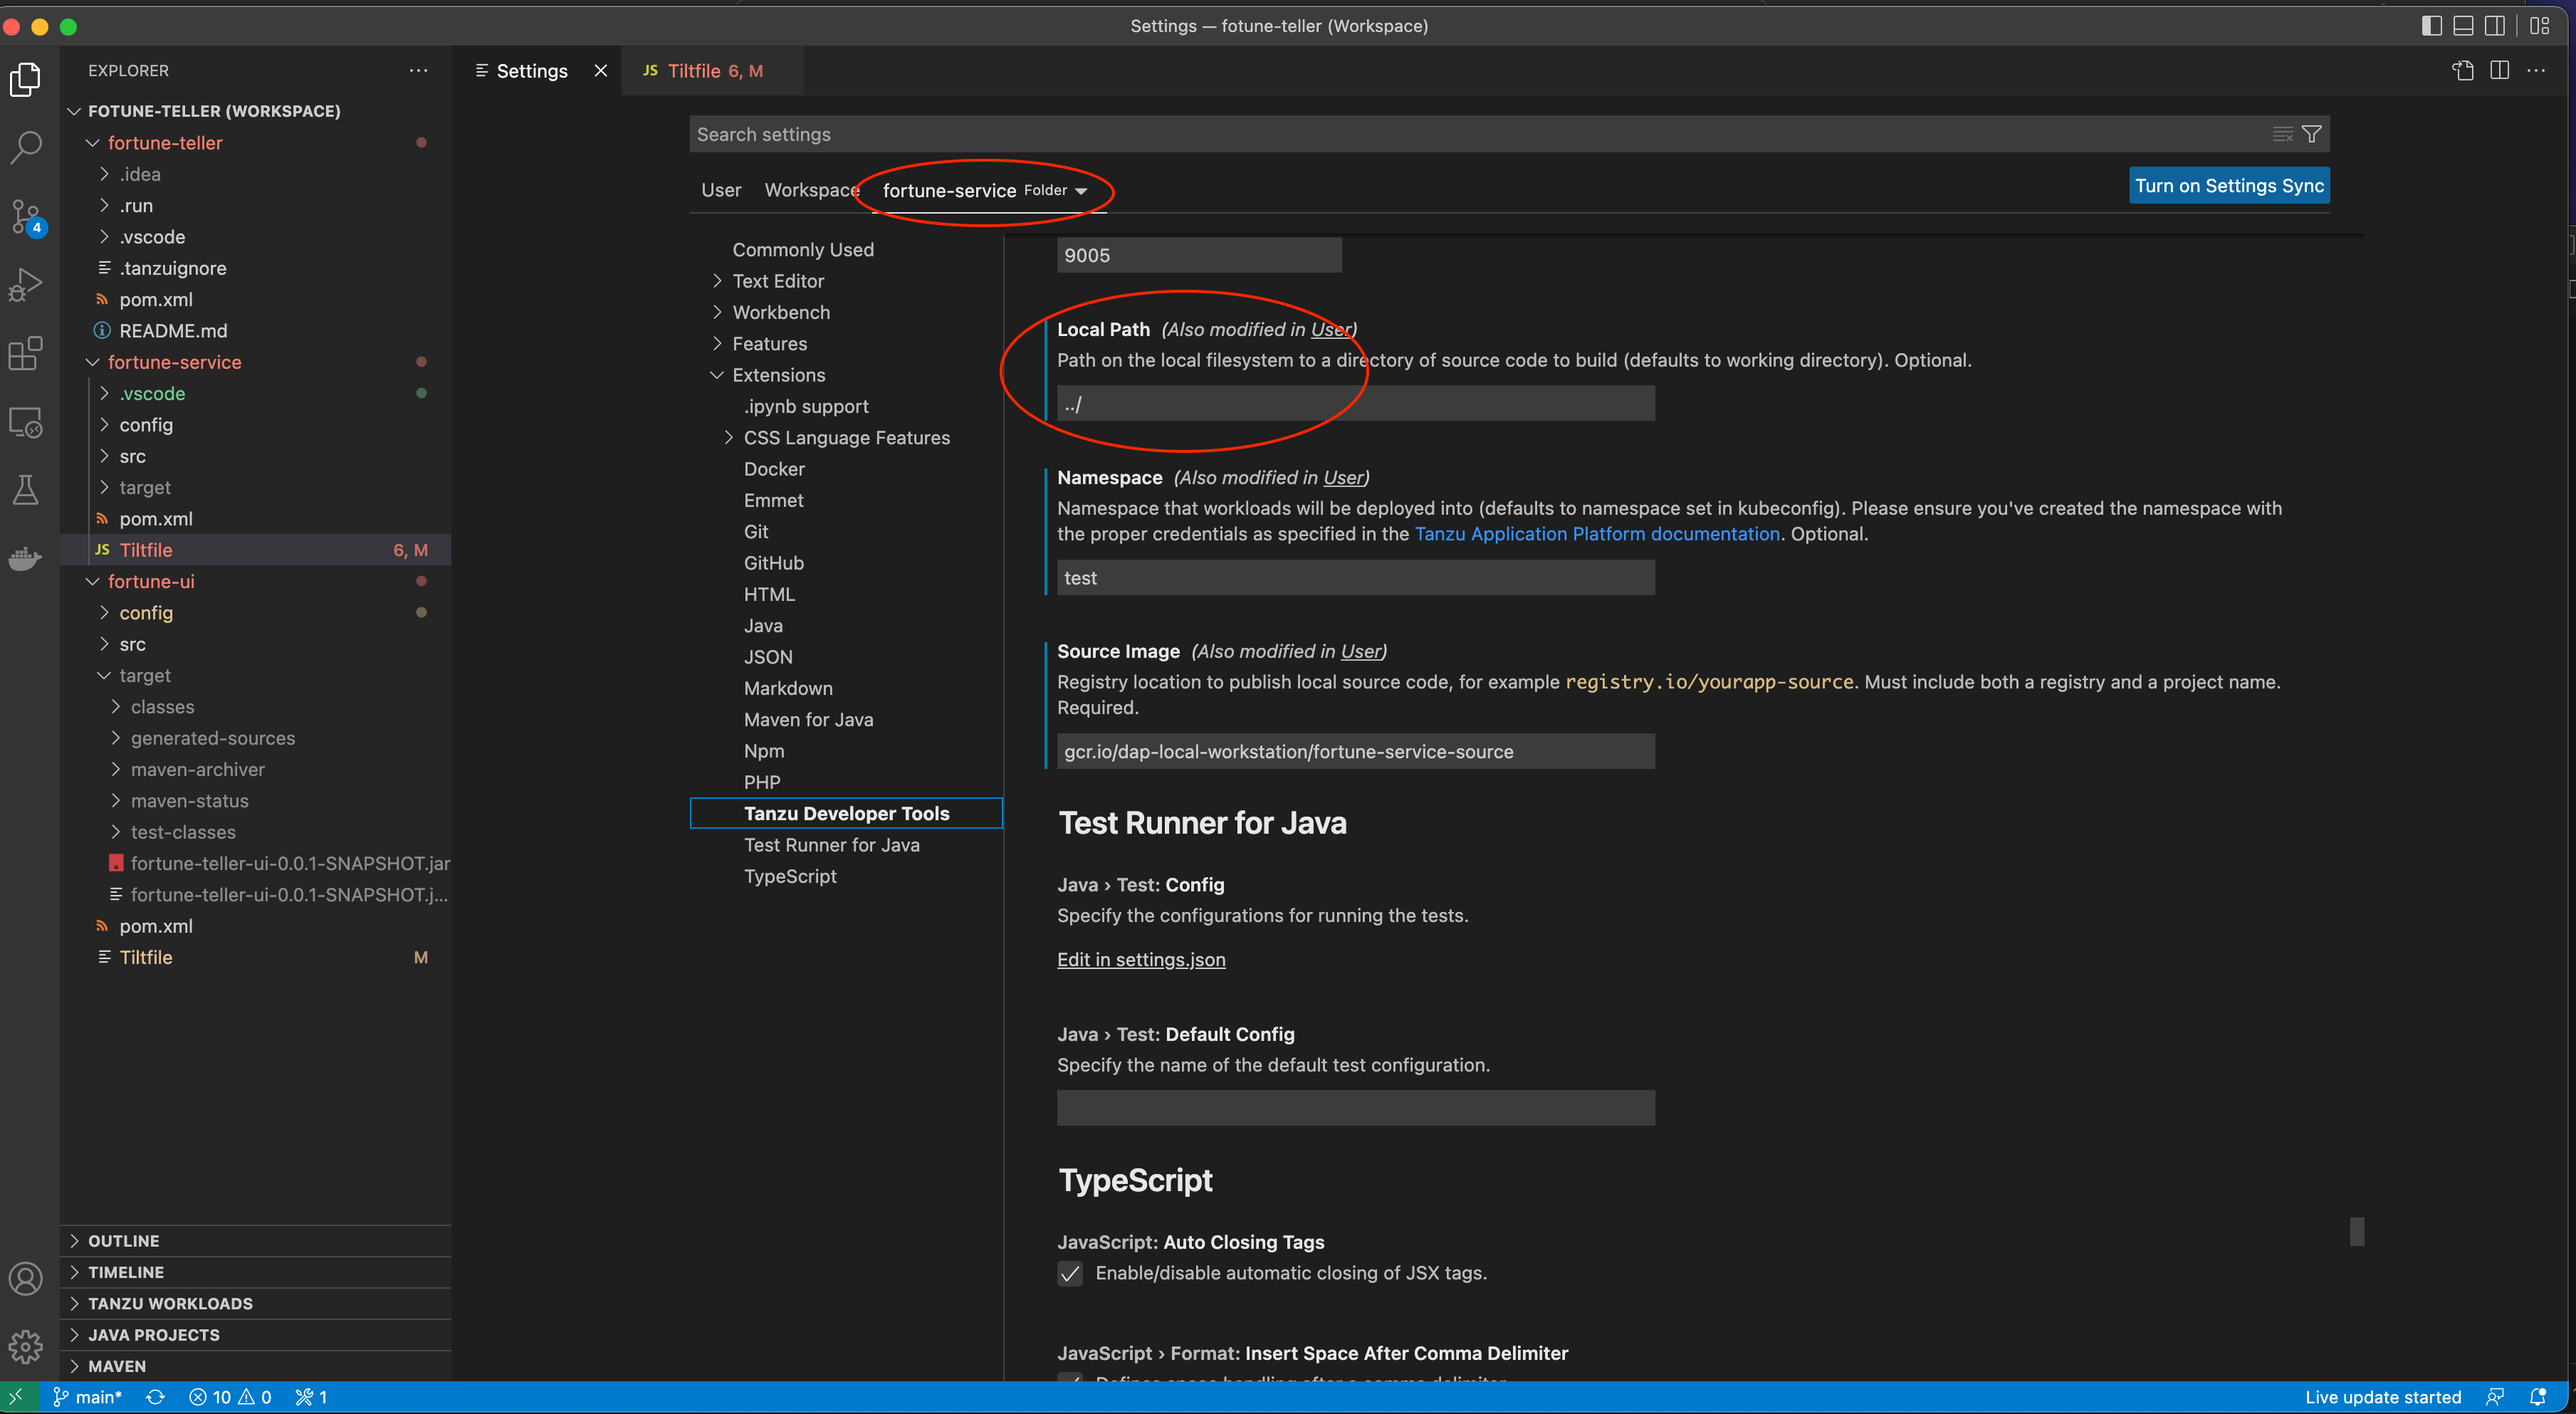Click Live update started status text
2576x1414 pixels.
tap(2383, 1397)
